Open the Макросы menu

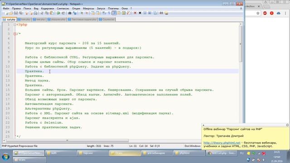coord(88,9)
